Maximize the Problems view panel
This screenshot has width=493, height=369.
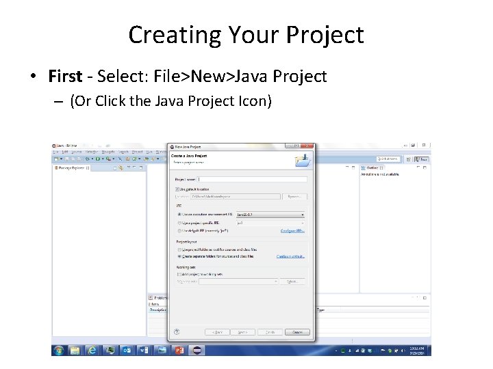coord(425,298)
